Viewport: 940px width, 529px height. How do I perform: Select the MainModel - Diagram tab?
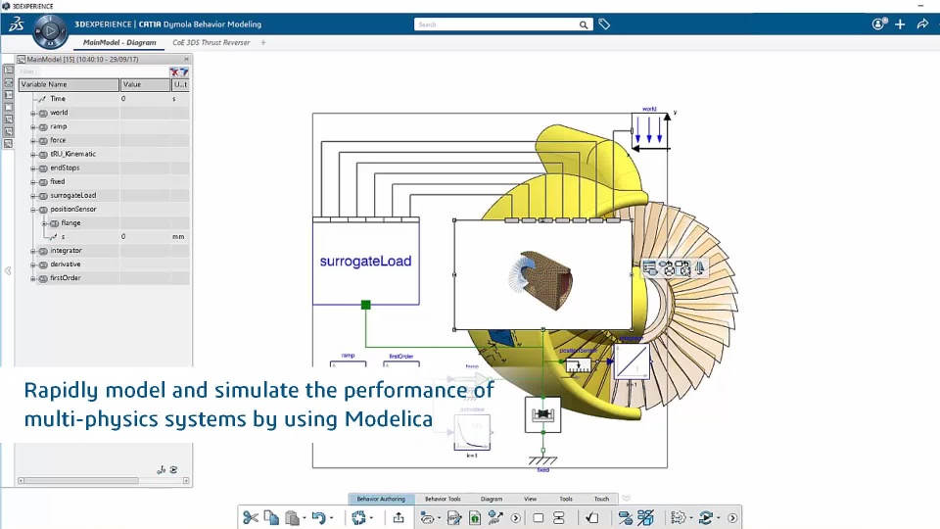119,42
